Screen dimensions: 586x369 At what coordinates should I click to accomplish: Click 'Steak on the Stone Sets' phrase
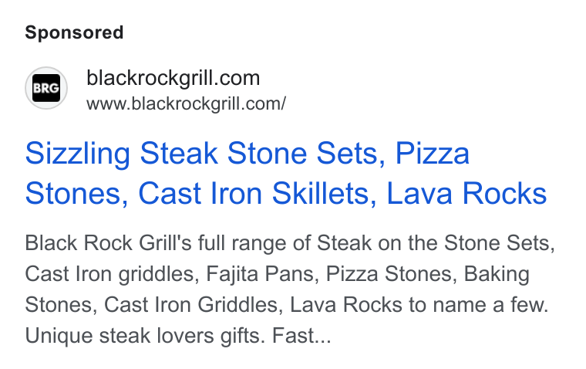[436, 243]
